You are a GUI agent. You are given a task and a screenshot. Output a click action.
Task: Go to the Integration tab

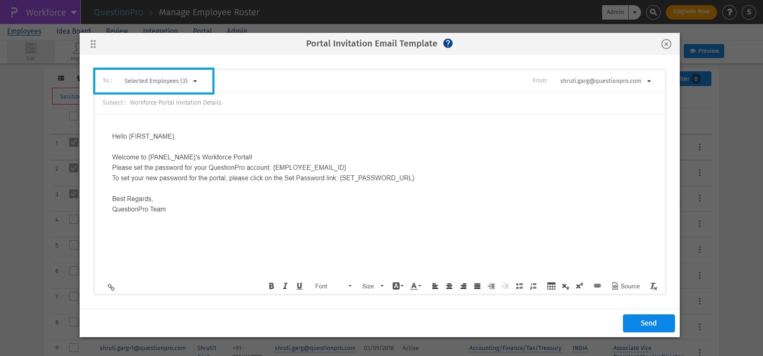(160, 31)
